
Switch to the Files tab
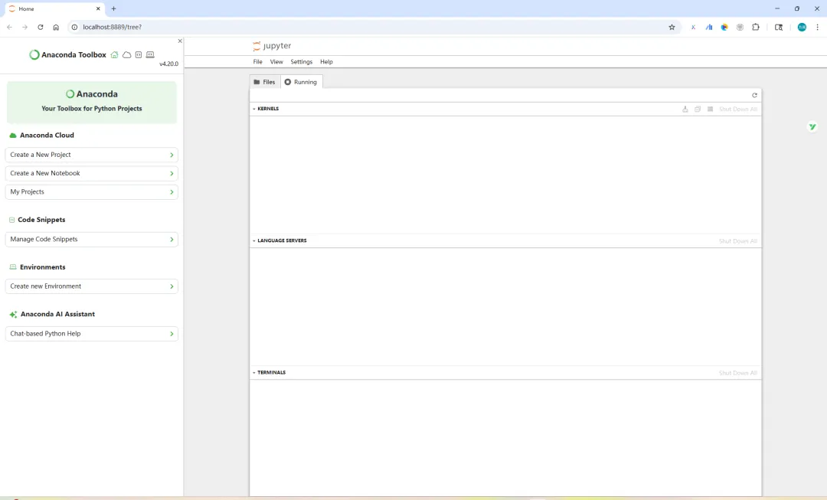(x=265, y=82)
